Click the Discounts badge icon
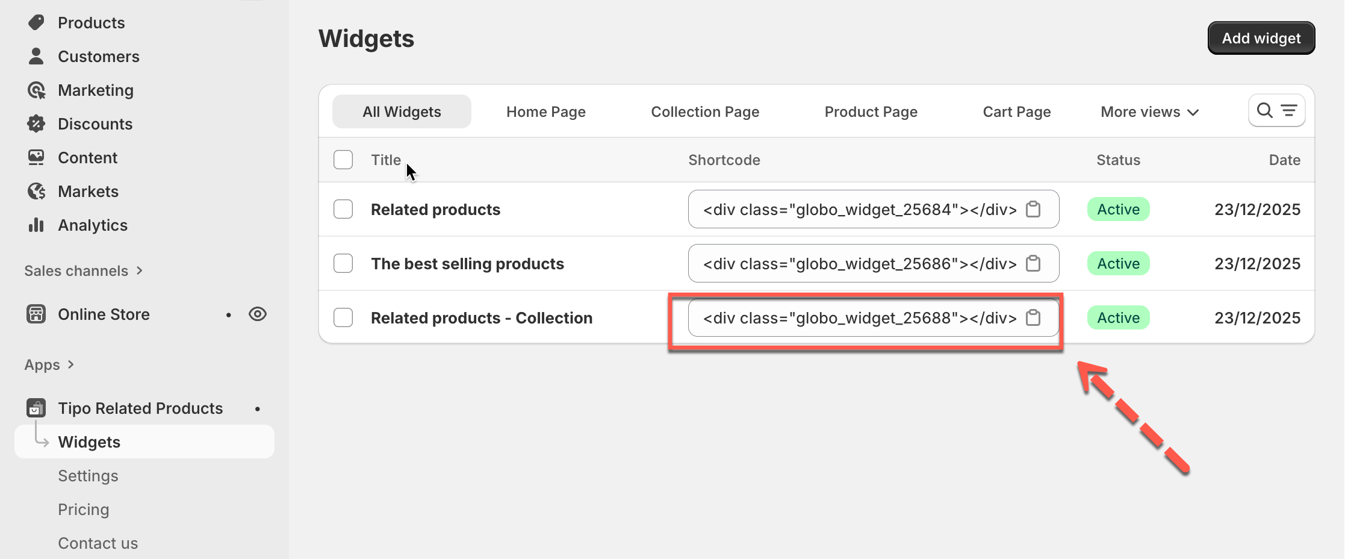The height and width of the screenshot is (559, 1345). click(x=36, y=123)
